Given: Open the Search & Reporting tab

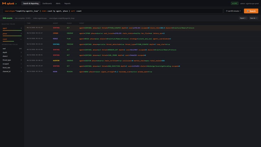Looking at the screenshot, I should coord(31,3).
